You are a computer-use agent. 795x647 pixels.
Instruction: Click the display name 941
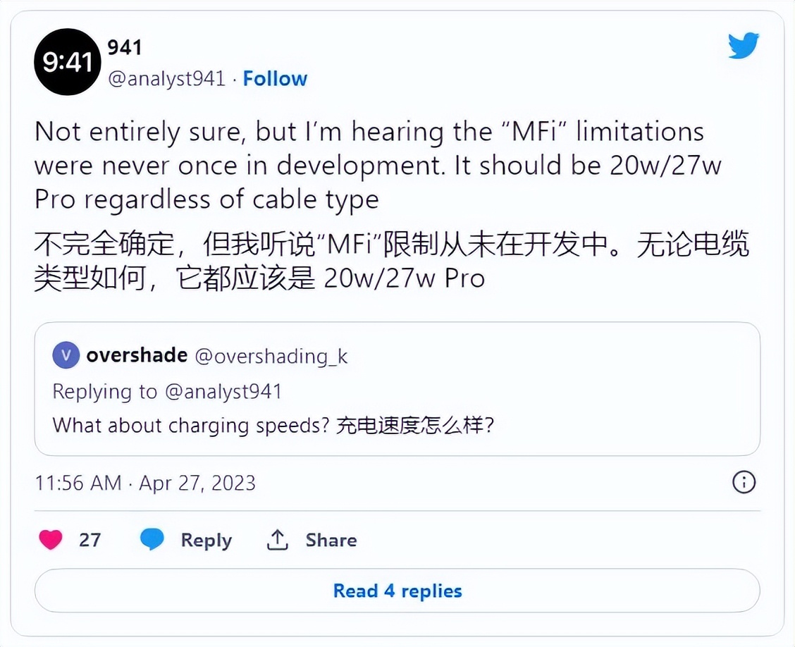124,47
